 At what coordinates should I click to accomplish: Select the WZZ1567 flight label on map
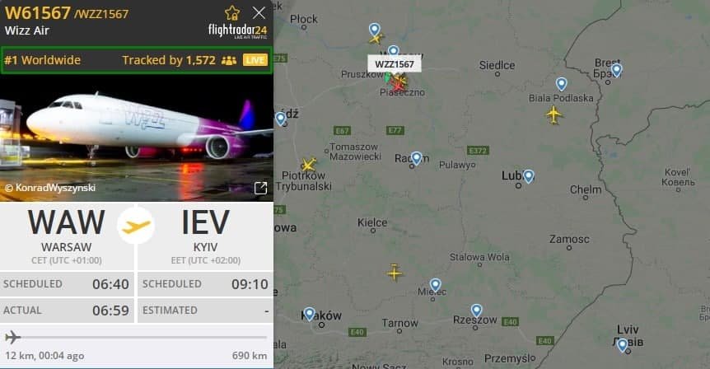395,64
